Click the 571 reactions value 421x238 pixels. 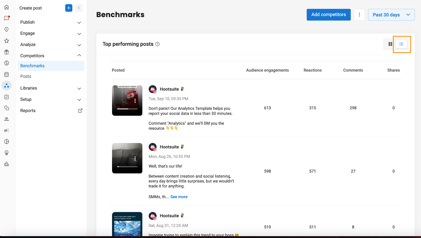(313, 171)
